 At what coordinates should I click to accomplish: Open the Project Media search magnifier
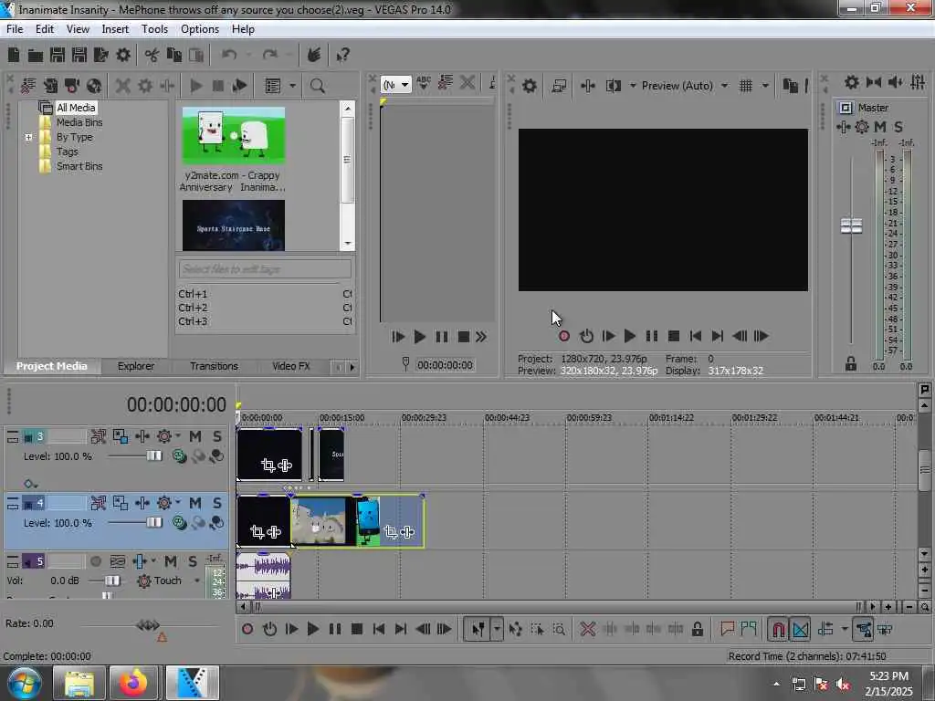tap(317, 86)
